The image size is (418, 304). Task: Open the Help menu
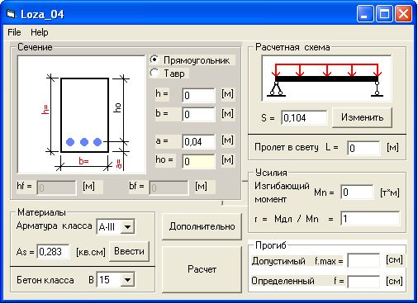pos(40,32)
